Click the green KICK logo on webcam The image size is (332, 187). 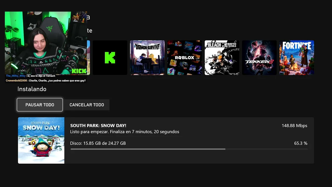pyautogui.click(x=79, y=71)
